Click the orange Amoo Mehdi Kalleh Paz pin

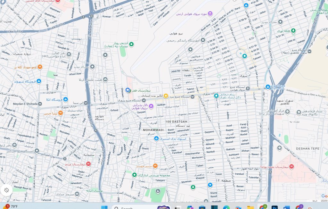tap(40, 67)
